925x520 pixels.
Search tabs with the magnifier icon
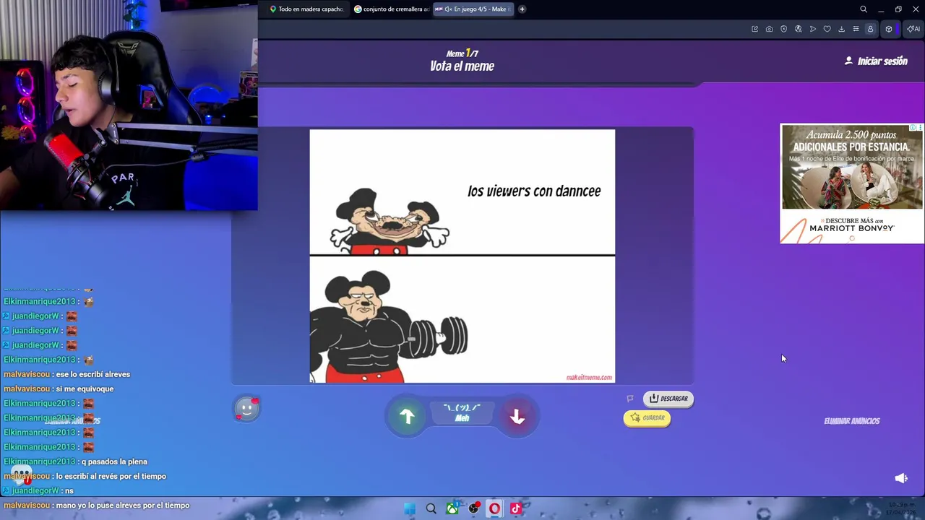point(864,9)
